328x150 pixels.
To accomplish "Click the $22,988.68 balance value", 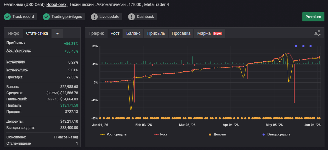I will click(69, 87).
